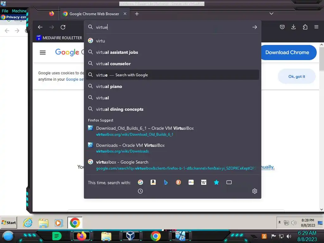Open Download_Old_Builds_6_1 VirtualBox suggestion
324x243 pixels.
(172, 131)
